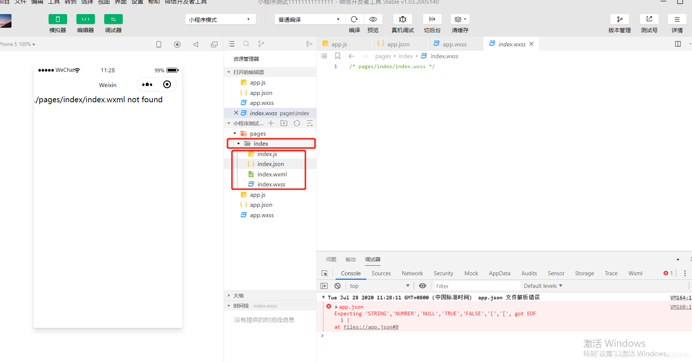Collapse all folders in file tree
Viewport: 692px width, 362px height.
tap(310, 123)
